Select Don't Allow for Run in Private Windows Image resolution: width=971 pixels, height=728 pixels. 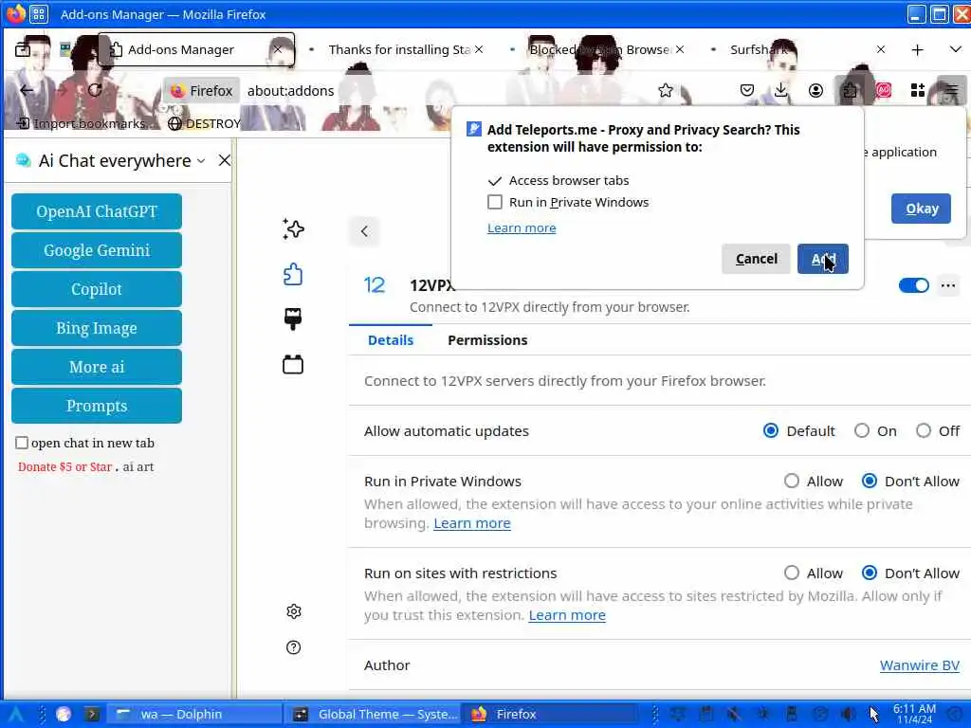point(870,481)
